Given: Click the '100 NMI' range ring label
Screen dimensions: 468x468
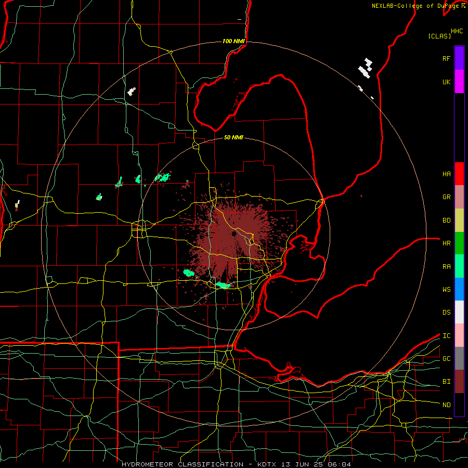Looking at the screenshot, I should click(x=233, y=41).
